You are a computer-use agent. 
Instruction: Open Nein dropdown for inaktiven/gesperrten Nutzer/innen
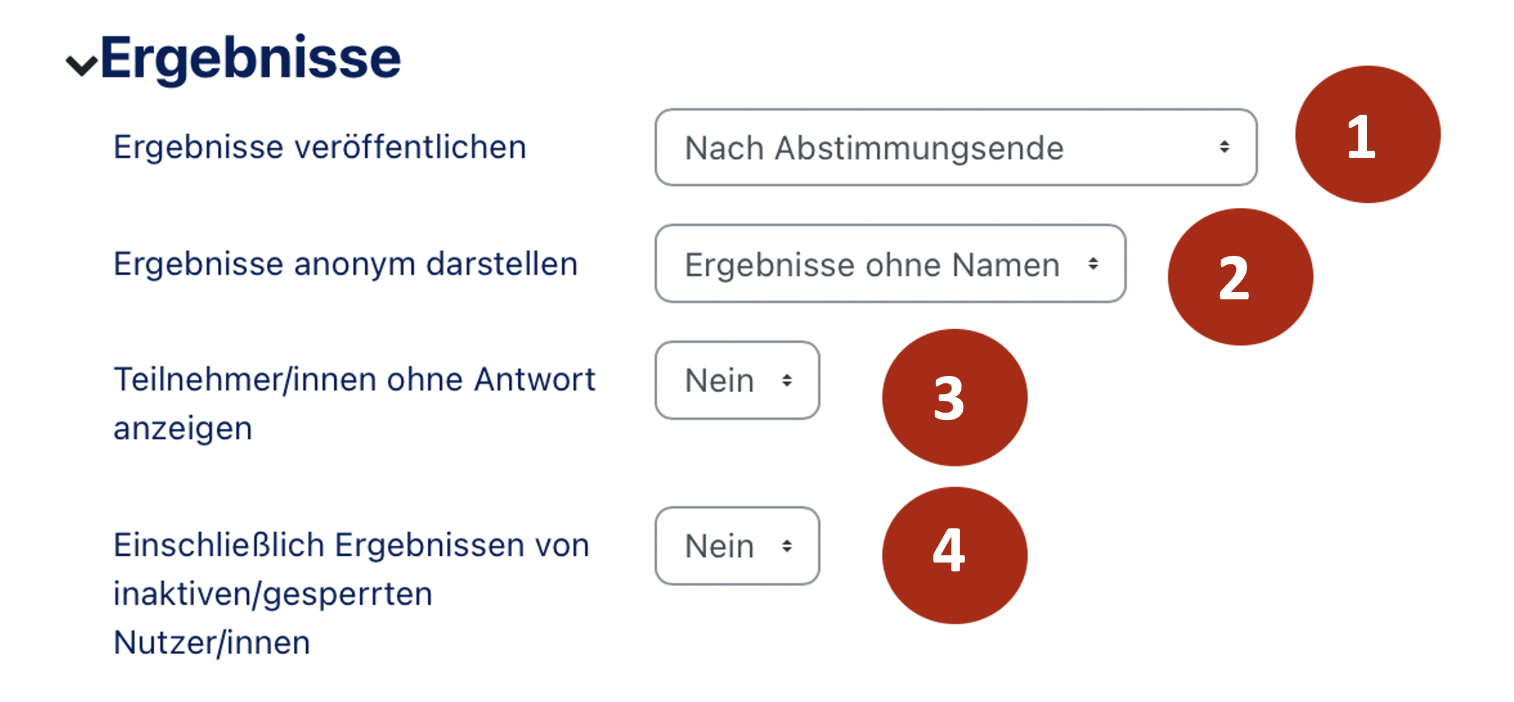click(x=737, y=546)
